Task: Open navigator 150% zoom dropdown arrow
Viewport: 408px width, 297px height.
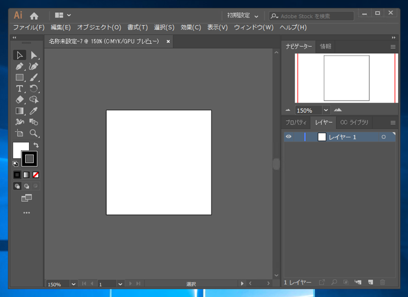Action: coord(326,110)
